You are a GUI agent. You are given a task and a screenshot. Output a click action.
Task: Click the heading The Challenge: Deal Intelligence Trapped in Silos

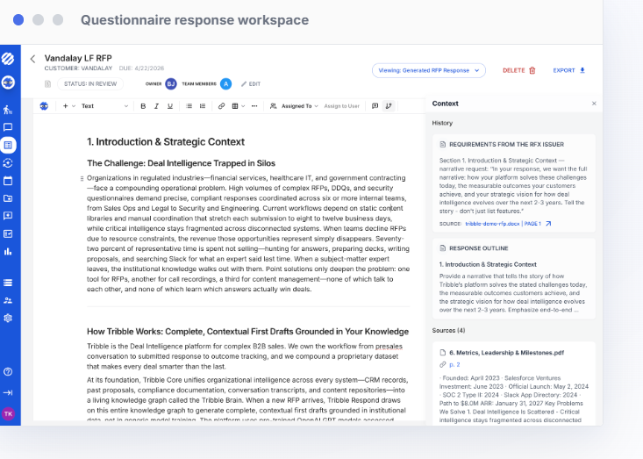[x=181, y=163]
